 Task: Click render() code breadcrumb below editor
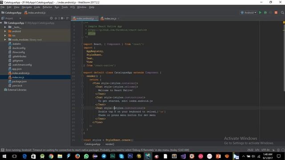110,144
